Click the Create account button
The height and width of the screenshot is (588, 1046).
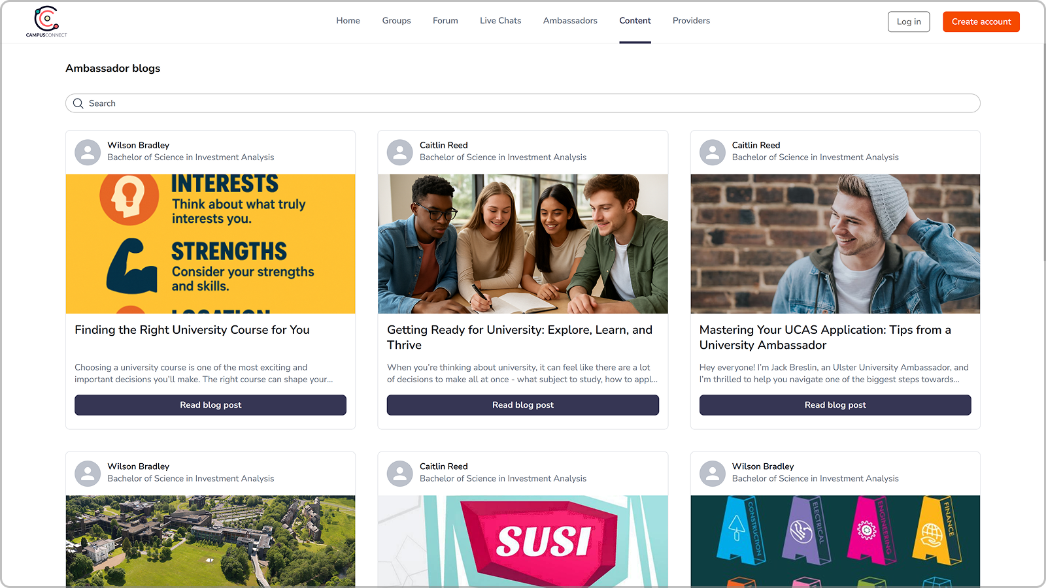tap(981, 22)
